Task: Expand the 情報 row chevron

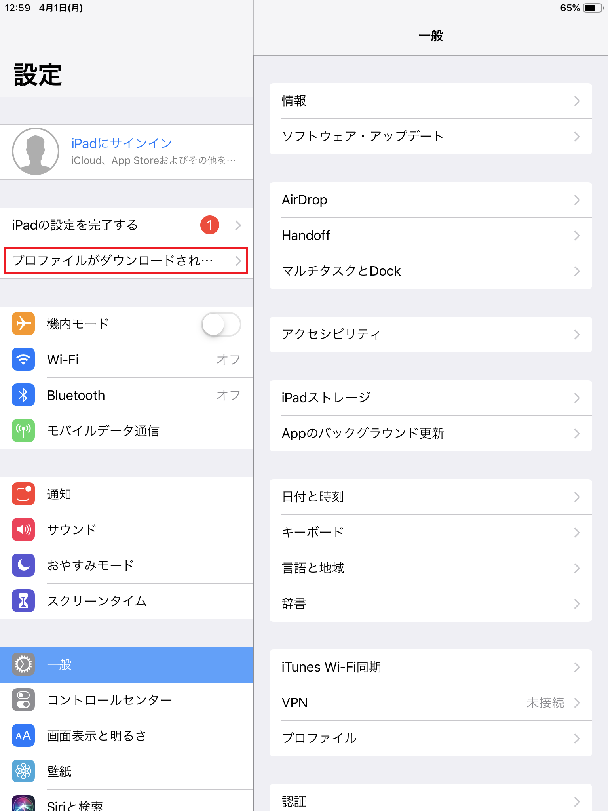Action: click(577, 101)
